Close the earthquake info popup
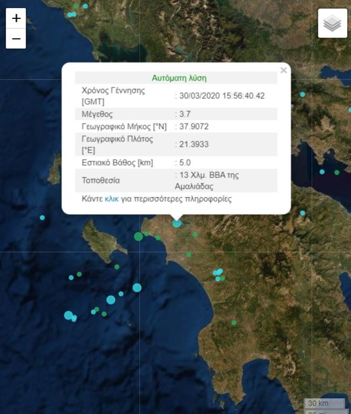 [283, 70]
